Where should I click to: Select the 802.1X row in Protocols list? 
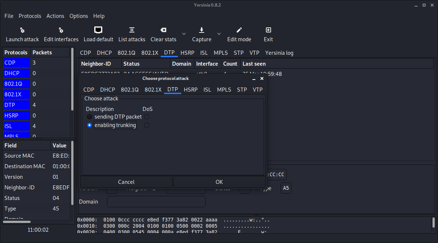click(x=36, y=94)
